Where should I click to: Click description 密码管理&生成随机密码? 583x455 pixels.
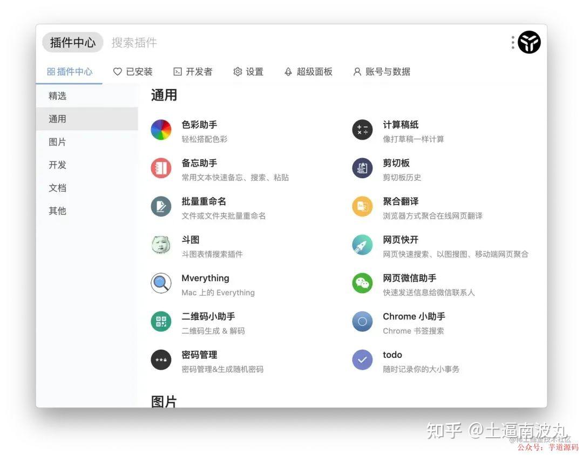point(222,369)
